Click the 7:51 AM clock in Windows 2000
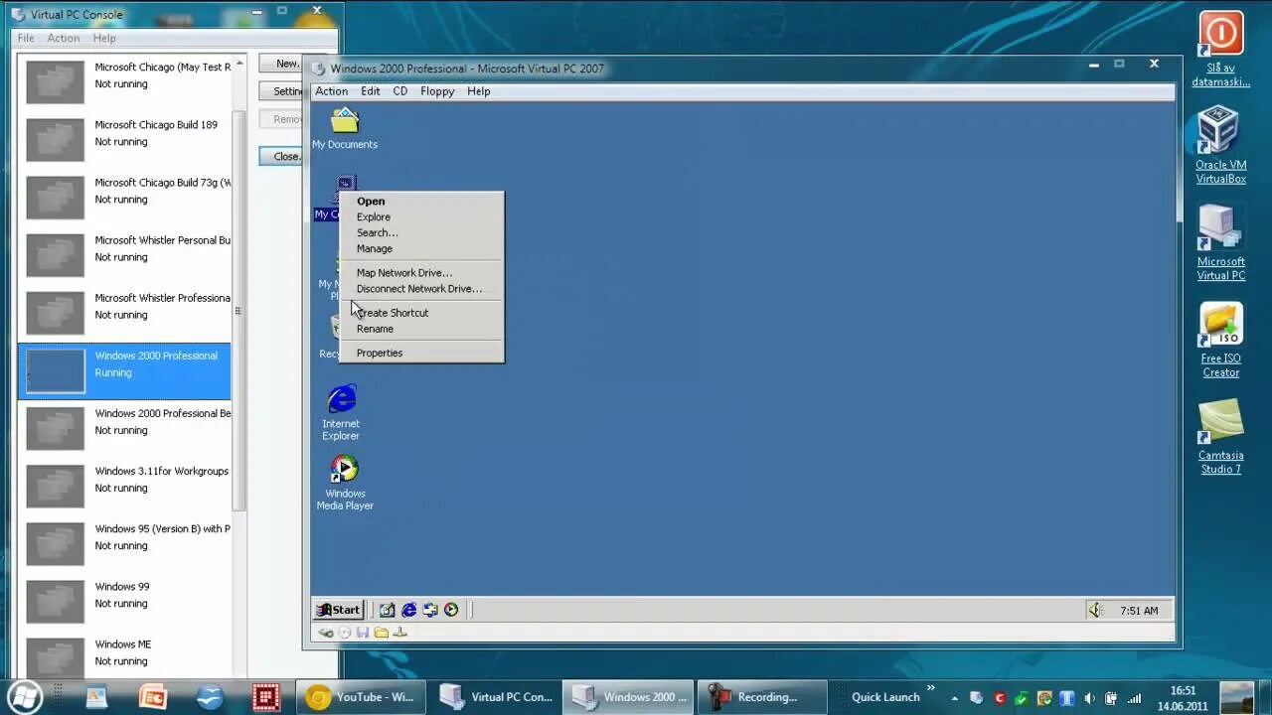This screenshot has width=1272, height=715. [x=1138, y=611]
